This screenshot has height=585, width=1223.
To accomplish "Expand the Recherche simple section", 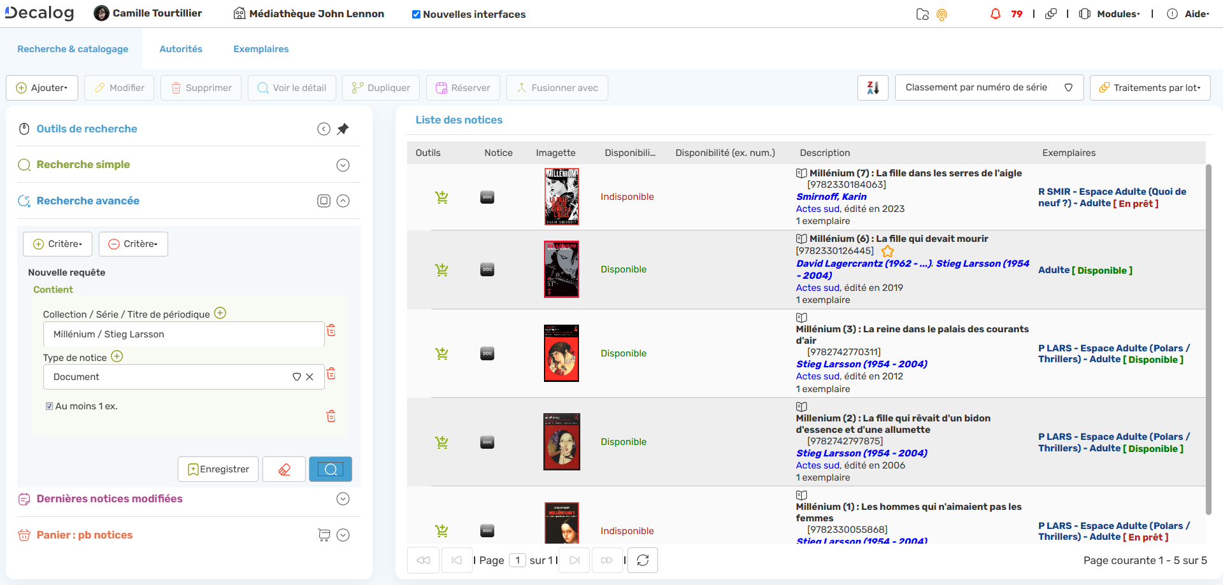I will click(343, 166).
